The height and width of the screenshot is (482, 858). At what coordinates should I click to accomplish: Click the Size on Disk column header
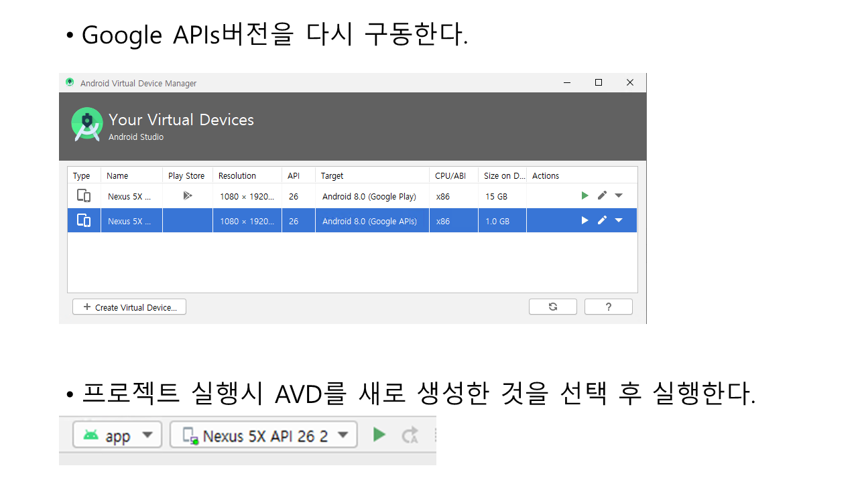tap(501, 175)
